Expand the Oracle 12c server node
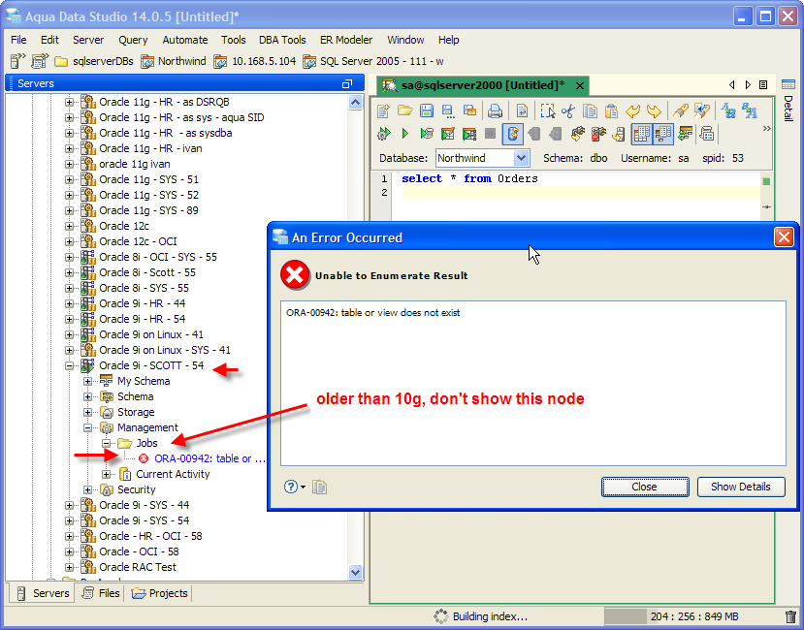The height and width of the screenshot is (630, 804). 69,226
